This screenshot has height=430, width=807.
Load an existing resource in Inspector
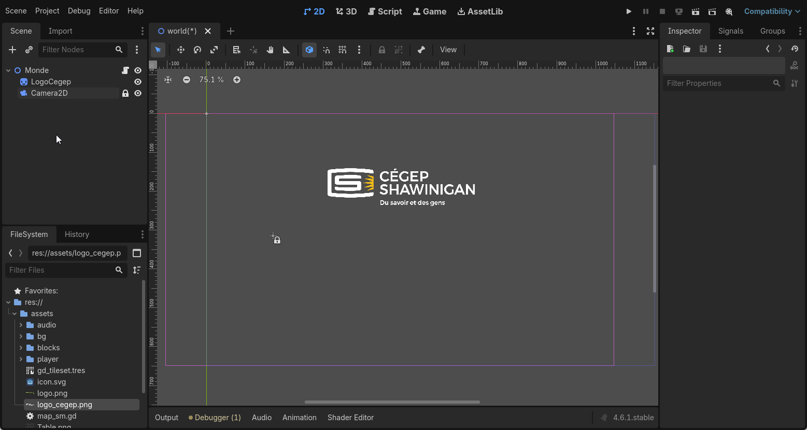[687, 49]
